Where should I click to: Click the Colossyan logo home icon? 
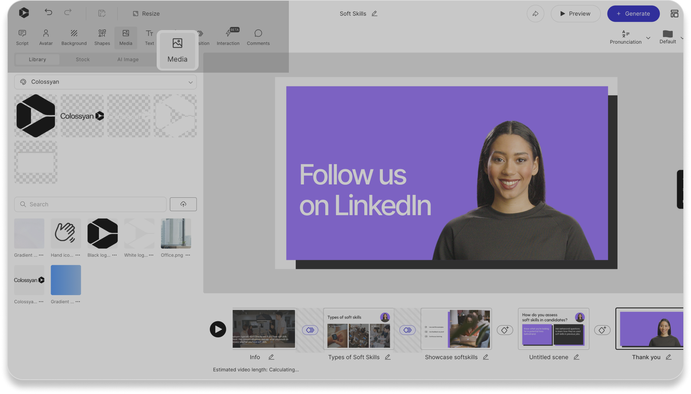tap(24, 13)
